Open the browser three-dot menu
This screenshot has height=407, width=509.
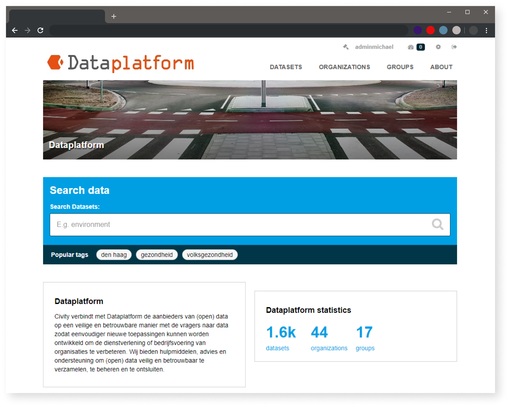(486, 30)
